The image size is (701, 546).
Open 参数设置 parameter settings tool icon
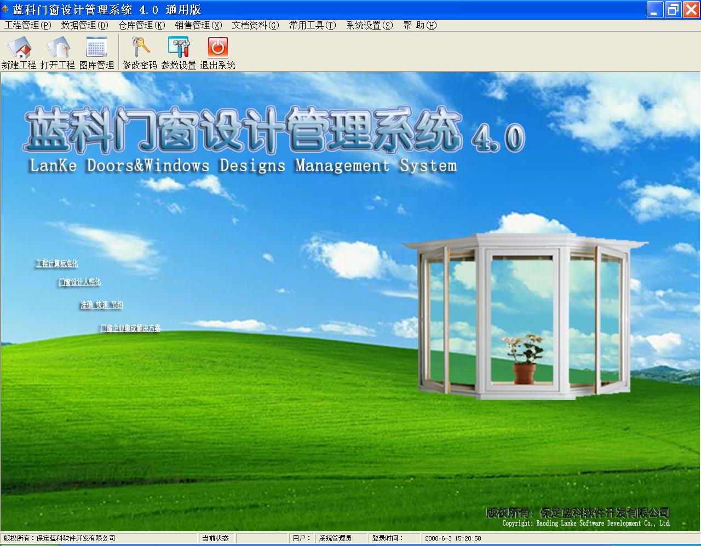click(x=179, y=48)
